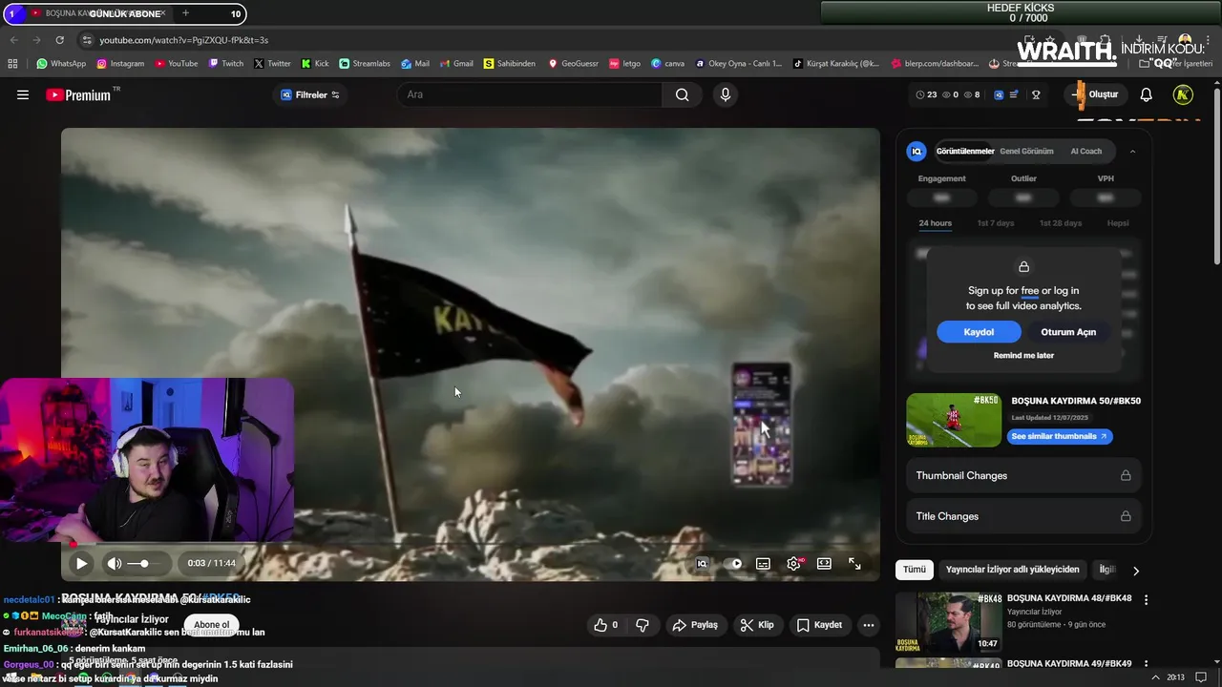This screenshot has width=1222, height=687.
Task: Enter fullscreen mode
Action: pos(854,563)
